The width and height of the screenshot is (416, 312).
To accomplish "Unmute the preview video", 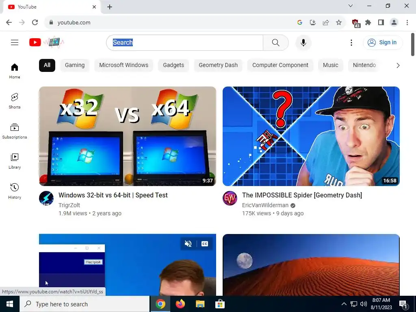I will [x=188, y=244].
